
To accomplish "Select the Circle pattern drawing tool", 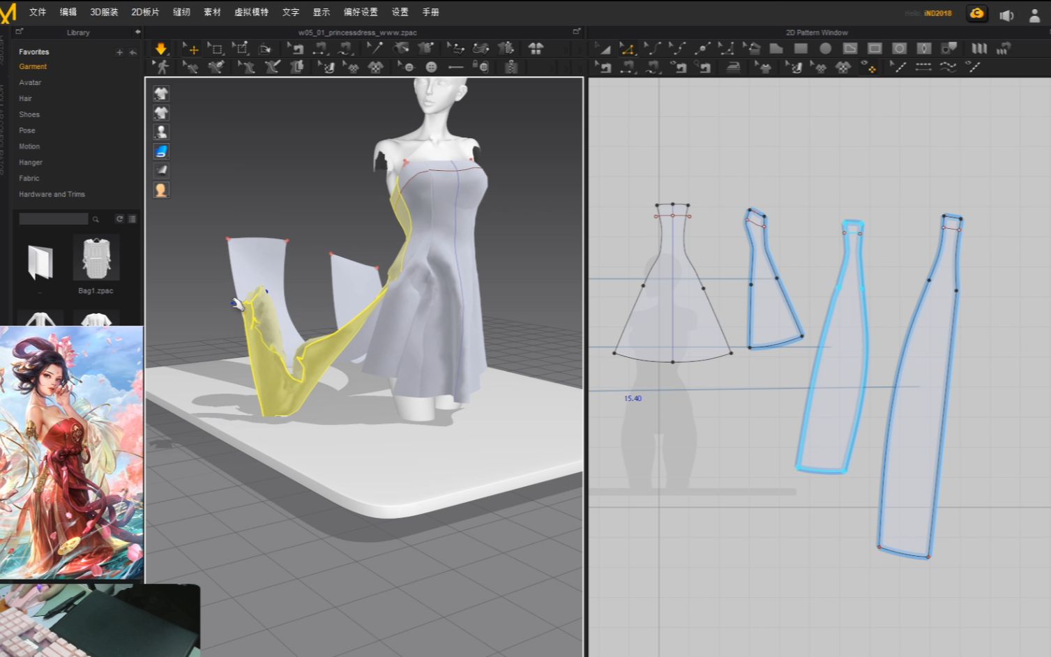I will 824,48.
